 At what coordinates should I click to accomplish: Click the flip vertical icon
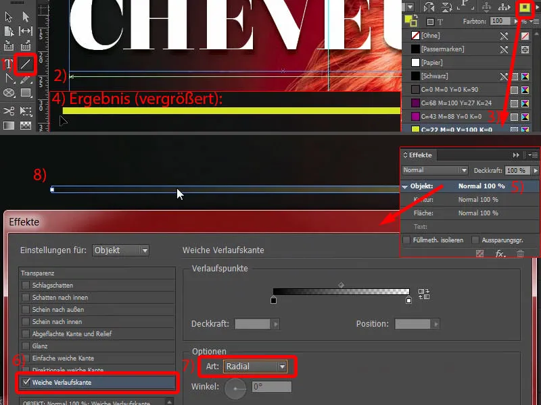tap(447, 7)
